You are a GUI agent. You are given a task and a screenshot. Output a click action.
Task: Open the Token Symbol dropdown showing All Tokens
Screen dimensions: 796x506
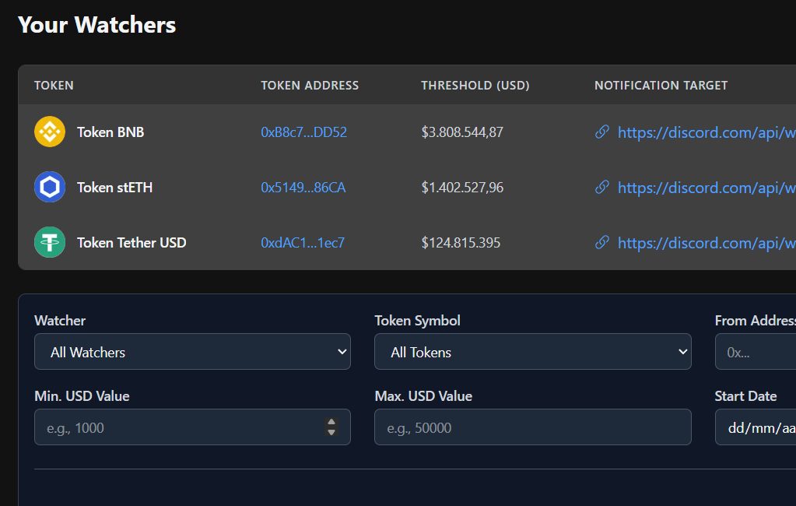click(532, 351)
